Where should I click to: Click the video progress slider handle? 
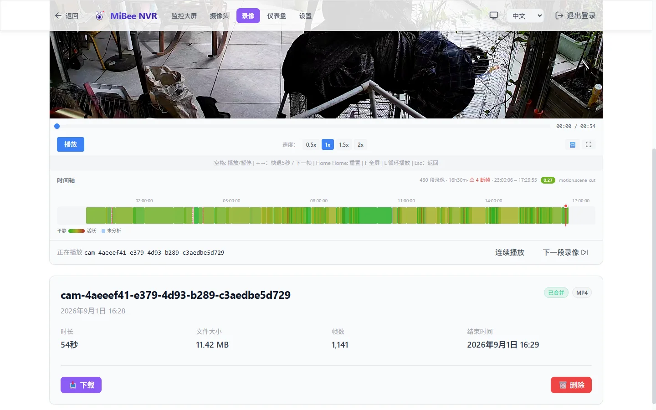pyautogui.click(x=57, y=126)
